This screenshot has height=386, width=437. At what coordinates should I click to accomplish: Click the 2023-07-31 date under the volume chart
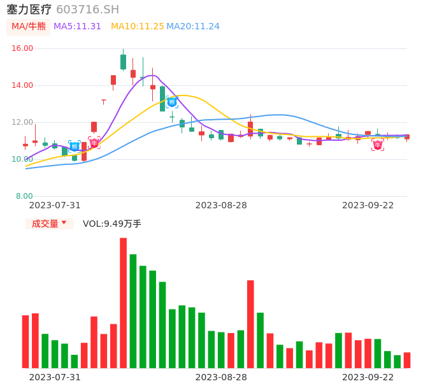[x=55, y=377]
